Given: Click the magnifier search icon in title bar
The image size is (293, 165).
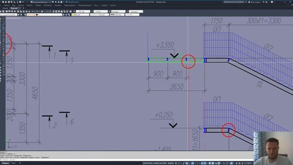Looking at the screenshot, I should click(246, 2).
